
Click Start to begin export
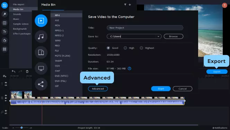(x=161, y=89)
